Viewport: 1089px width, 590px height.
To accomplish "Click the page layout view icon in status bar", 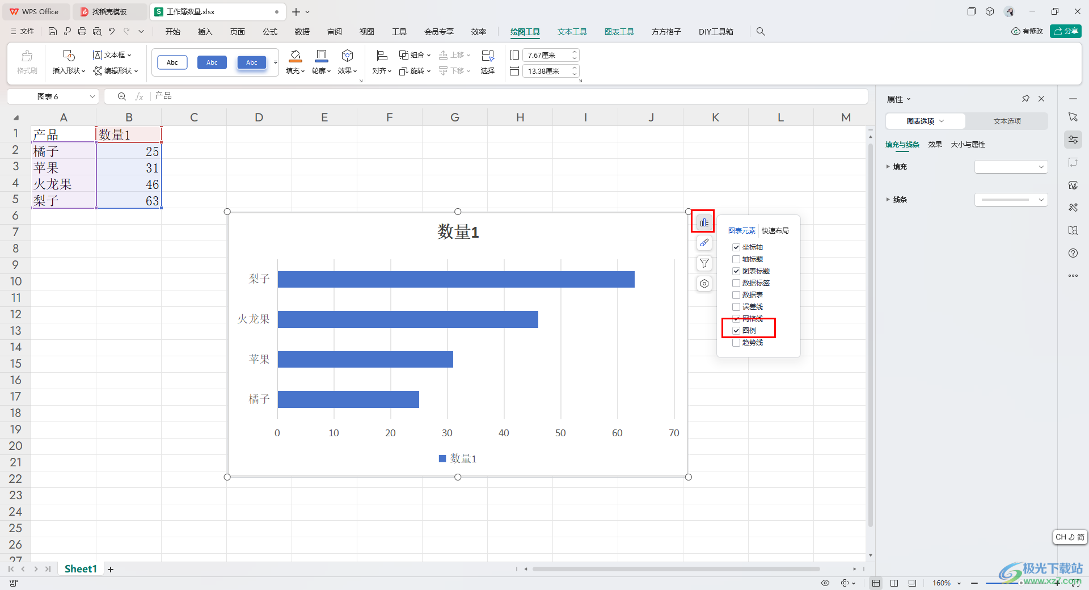I will click(894, 583).
